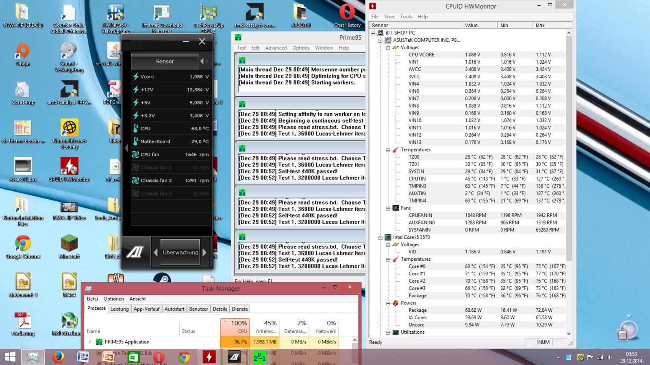Collapse the ASUSTeK COMPUTER INC. node
Screen dimensions: 650x365
(x=380, y=40)
